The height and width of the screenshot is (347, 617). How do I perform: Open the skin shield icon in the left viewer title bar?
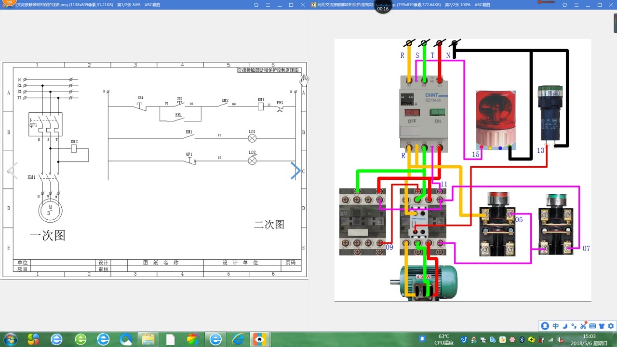[x=256, y=4]
